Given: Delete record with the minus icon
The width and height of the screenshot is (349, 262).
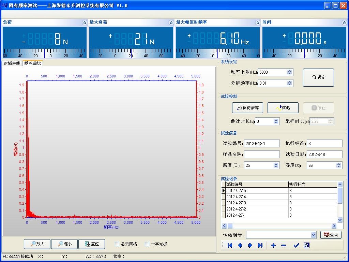Looking at the screenshot, I should coord(284,245).
